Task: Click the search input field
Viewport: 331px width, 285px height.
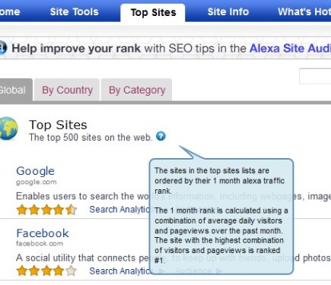Action: pyautogui.click(x=315, y=76)
